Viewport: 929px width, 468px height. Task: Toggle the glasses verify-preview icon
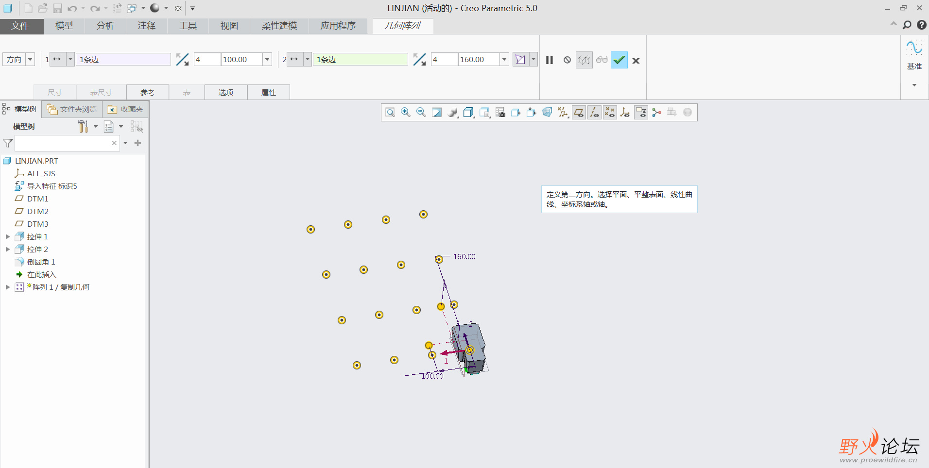(602, 60)
